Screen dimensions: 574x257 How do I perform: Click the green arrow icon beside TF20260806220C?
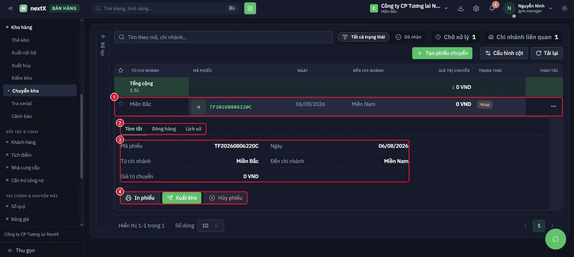pyautogui.click(x=198, y=107)
